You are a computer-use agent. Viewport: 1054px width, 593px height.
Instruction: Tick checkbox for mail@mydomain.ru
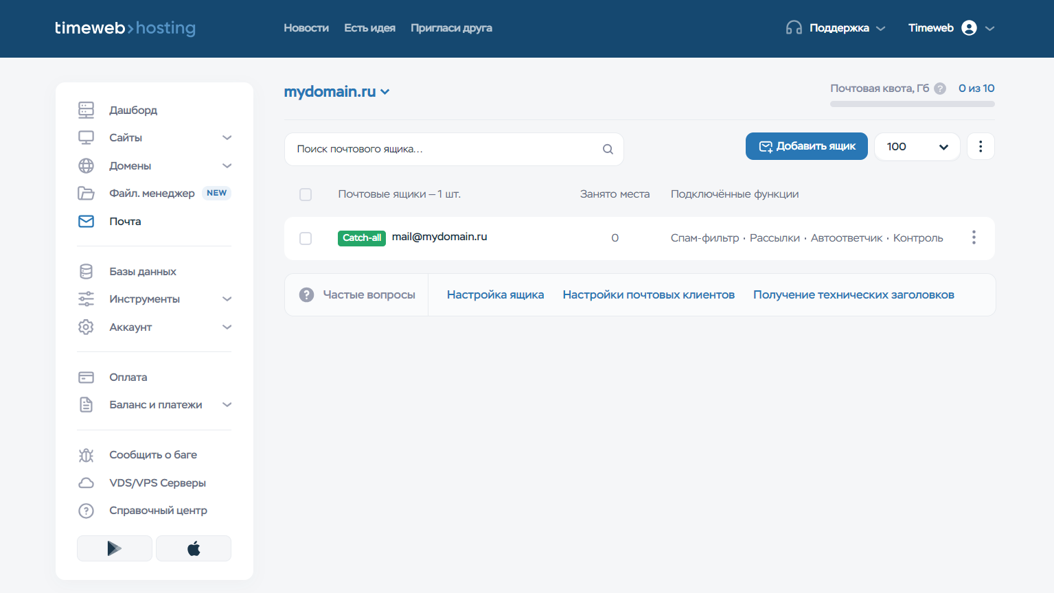point(306,238)
